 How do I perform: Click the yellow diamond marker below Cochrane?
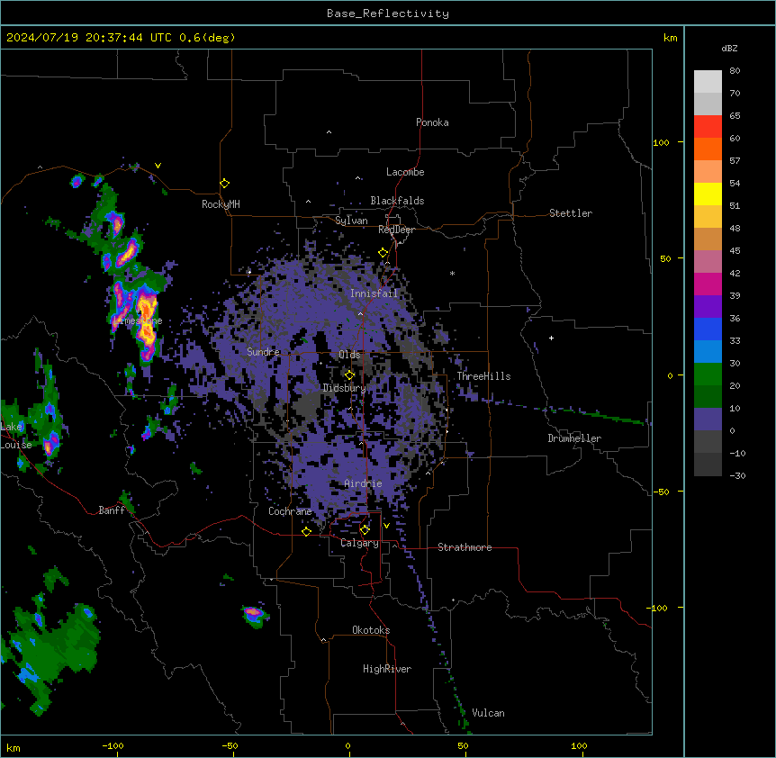306,531
